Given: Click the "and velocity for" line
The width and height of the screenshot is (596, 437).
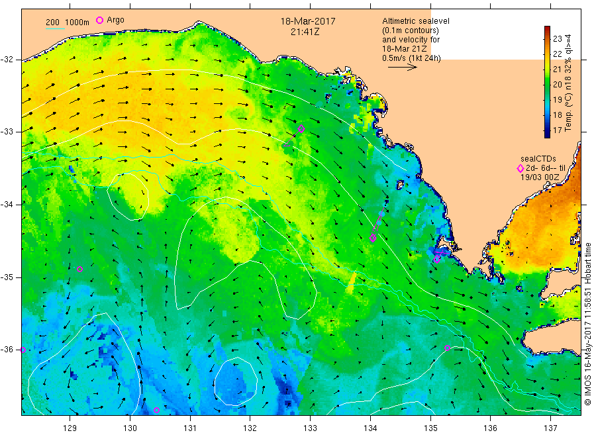Looking at the screenshot, I should 411,40.
